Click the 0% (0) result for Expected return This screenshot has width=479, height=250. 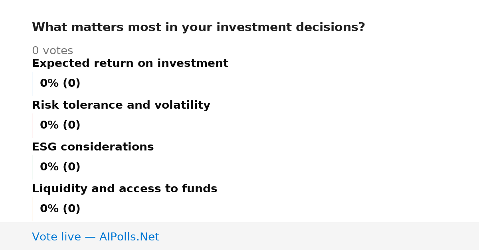coord(60,84)
